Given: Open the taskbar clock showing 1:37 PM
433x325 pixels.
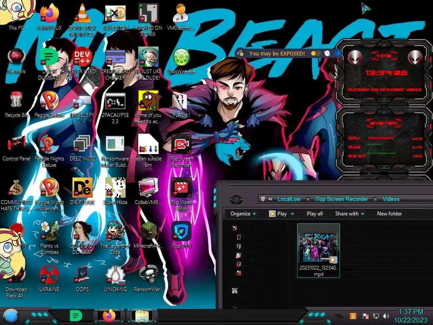Looking at the screenshot, I should point(411,316).
